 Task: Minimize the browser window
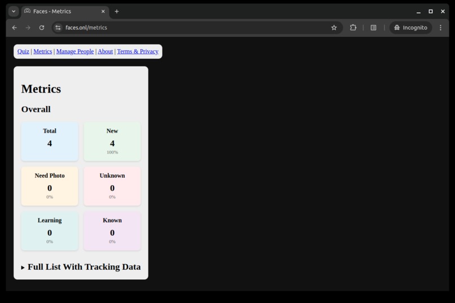tap(418, 12)
